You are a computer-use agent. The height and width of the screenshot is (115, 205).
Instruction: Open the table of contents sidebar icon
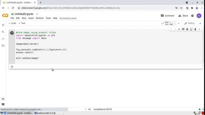coord(3,25)
